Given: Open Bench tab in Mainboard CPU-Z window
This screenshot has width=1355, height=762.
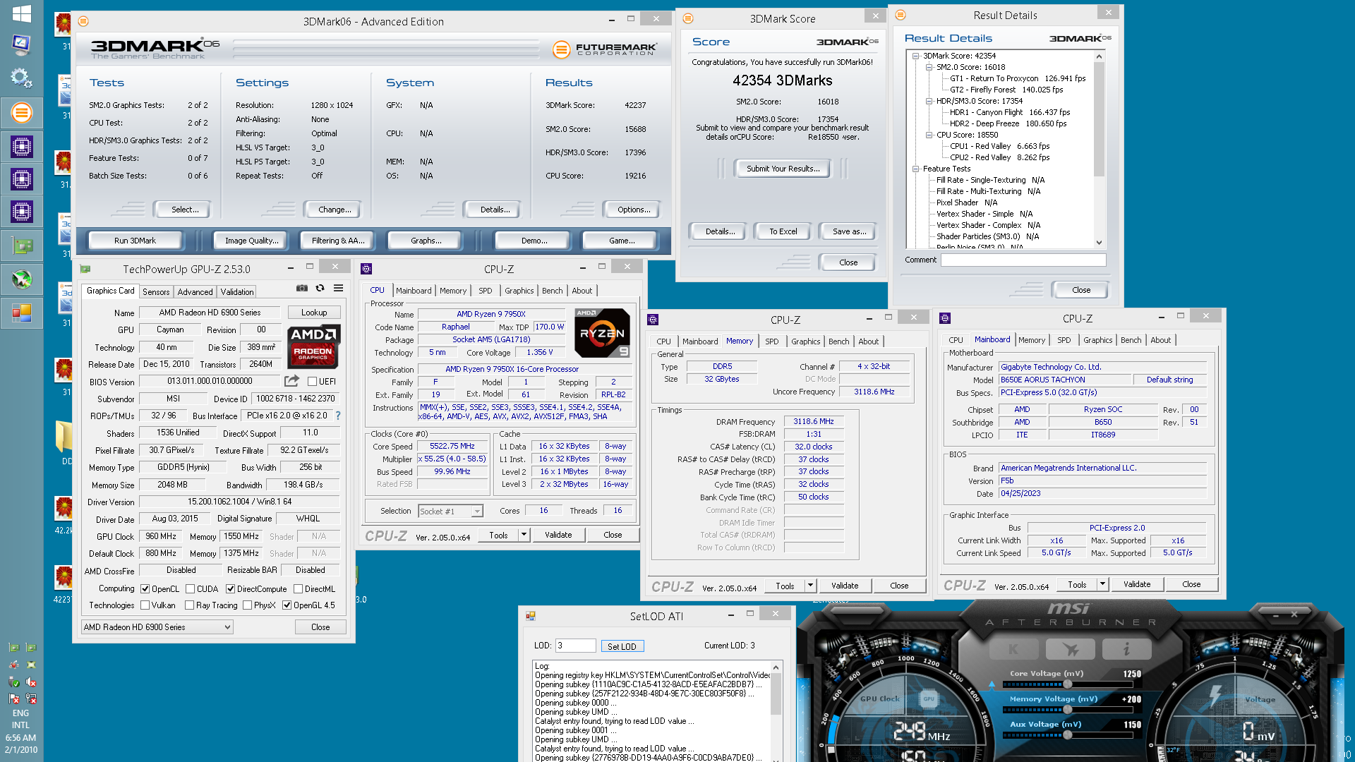Looking at the screenshot, I should coord(1131,340).
